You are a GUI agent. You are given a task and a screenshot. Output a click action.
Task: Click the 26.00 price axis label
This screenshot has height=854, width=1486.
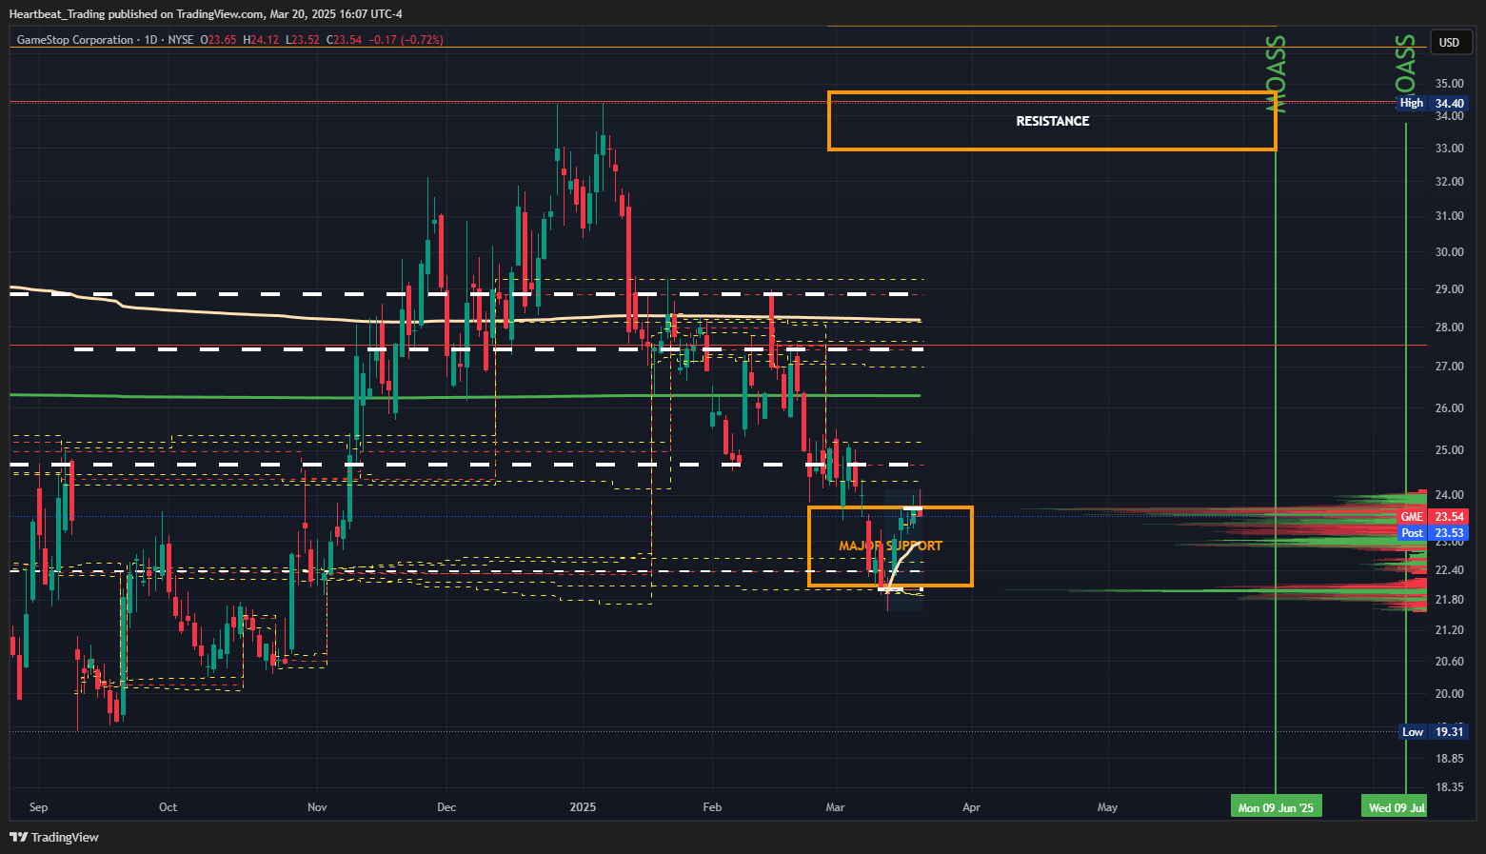[1450, 408]
